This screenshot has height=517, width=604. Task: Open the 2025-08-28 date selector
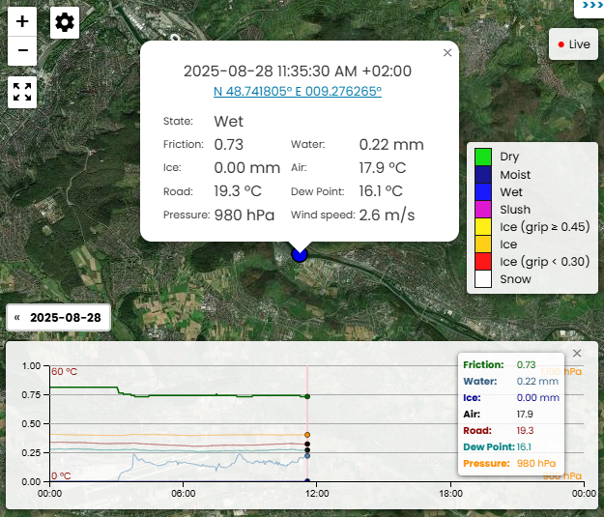coord(66,317)
